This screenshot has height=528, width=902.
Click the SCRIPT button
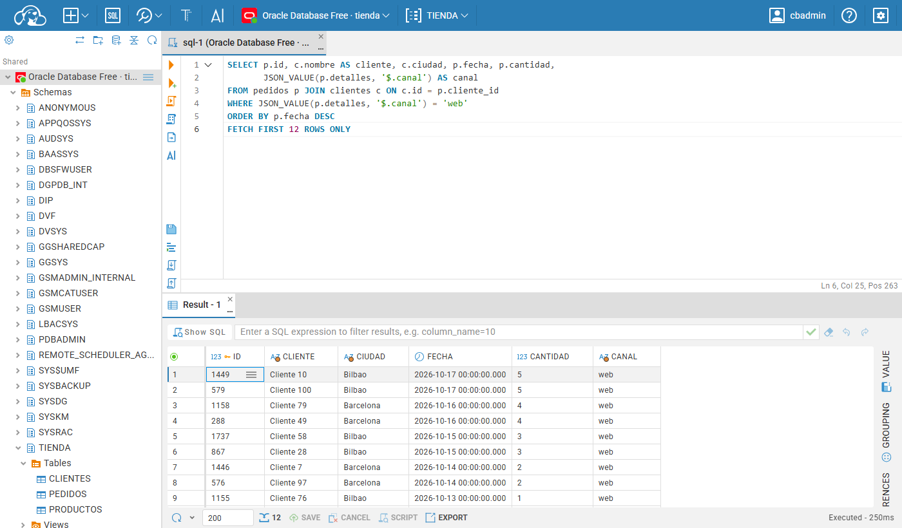point(398,518)
